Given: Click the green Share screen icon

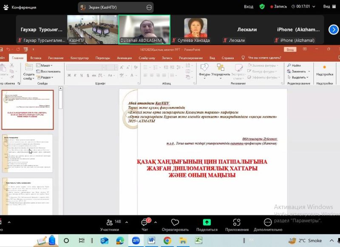Looking at the screenshot, I should point(207,224).
